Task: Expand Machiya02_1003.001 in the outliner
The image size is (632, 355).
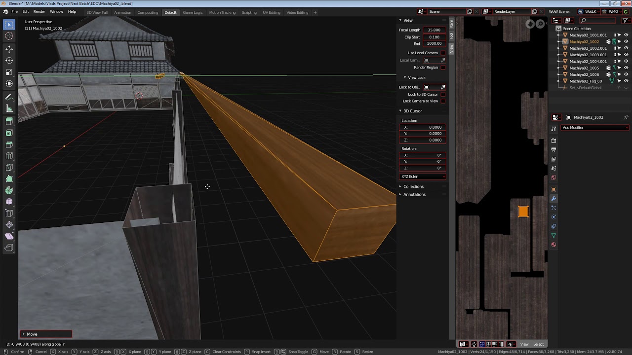Action: point(559,55)
